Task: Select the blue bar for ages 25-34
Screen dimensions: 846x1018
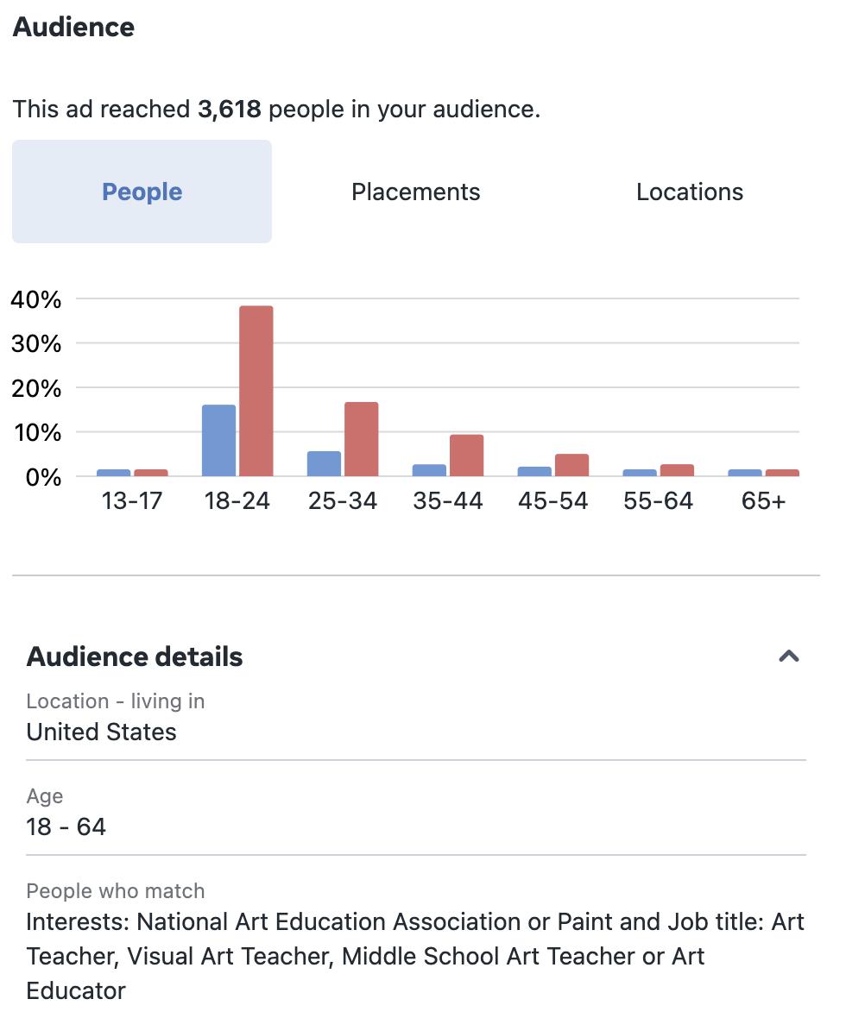Action: point(324,463)
